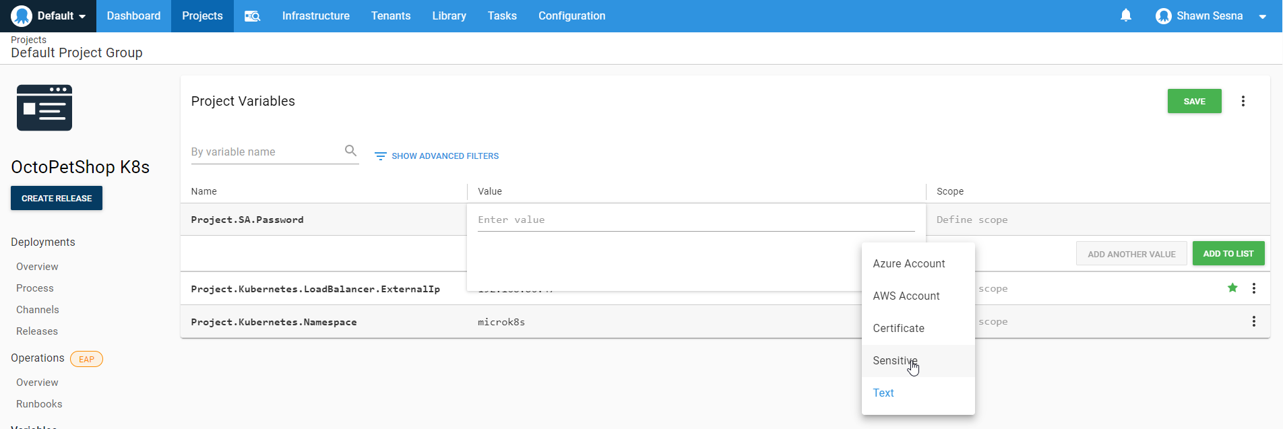Viewport: 1283px width, 429px height.
Task: Open the search icon in top navigation
Action: click(252, 16)
